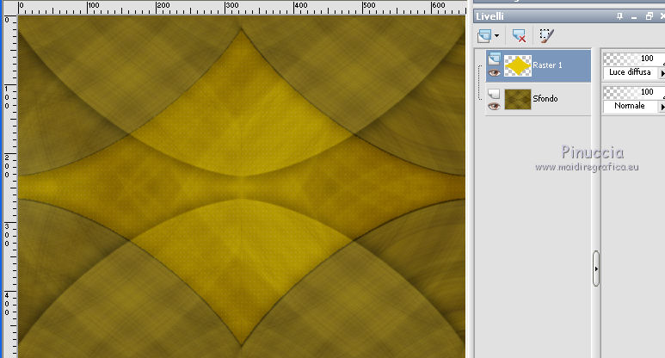
Task: Click the Delete Layer icon
Action: 519,35
